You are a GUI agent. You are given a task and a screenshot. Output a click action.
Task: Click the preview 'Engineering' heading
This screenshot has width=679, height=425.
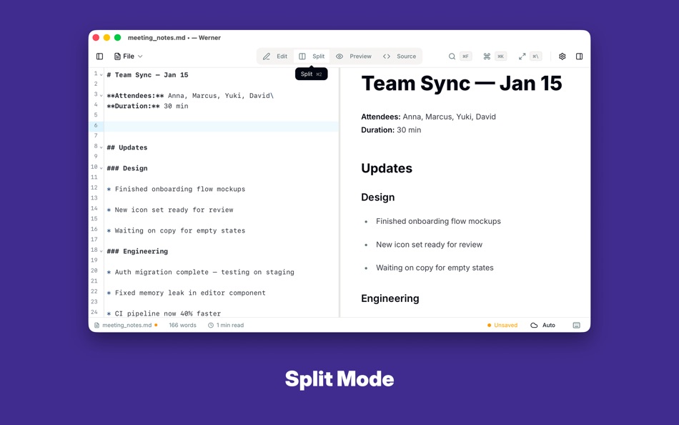390,298
